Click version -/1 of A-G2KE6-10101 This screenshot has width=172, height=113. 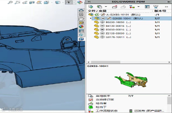click(157, 14)
